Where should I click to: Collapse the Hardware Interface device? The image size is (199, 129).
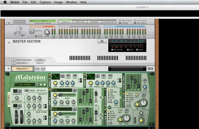[9, 23]
